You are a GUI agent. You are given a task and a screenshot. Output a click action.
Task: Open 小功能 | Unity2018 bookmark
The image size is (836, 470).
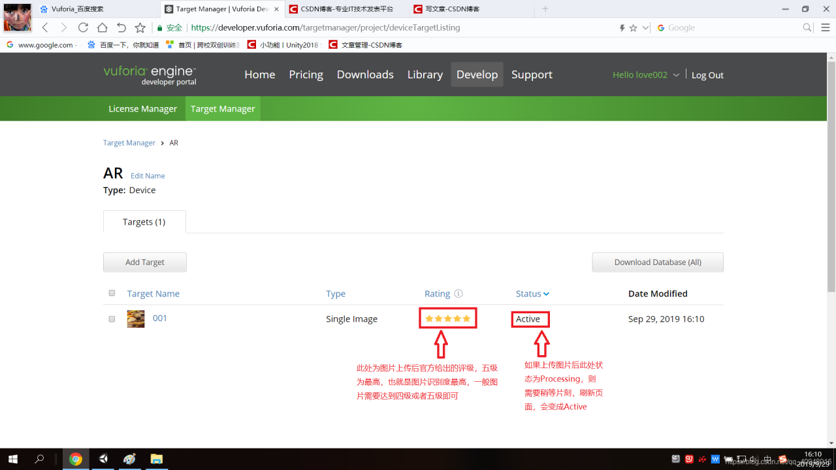(283, 45)
